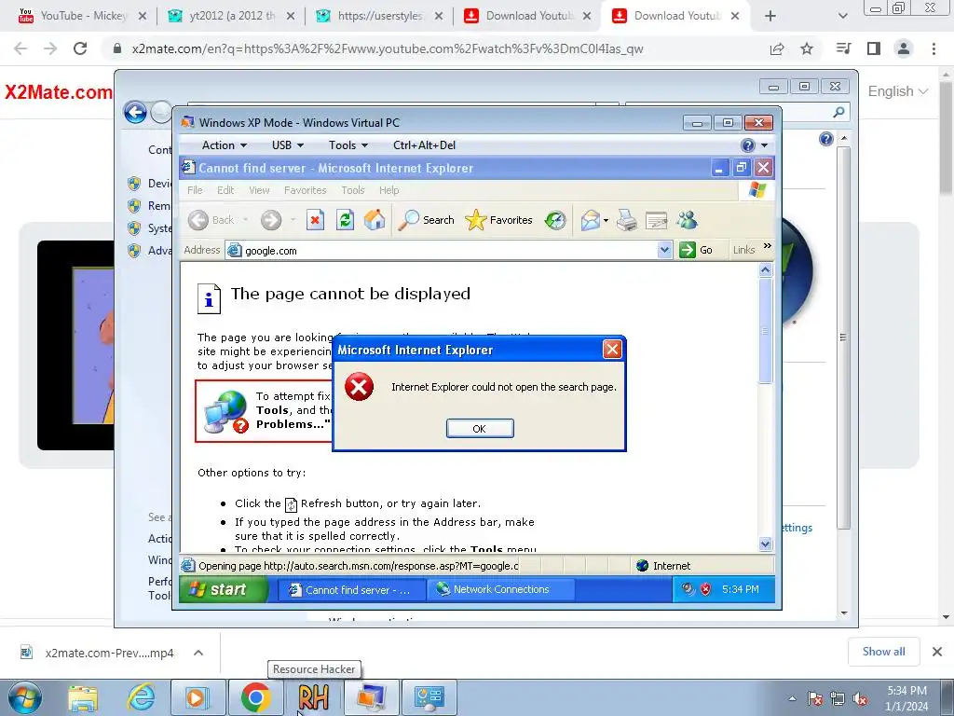954x716 pixels.
Task: Click the Control Panel help question icon
Action: click(825, 139)
